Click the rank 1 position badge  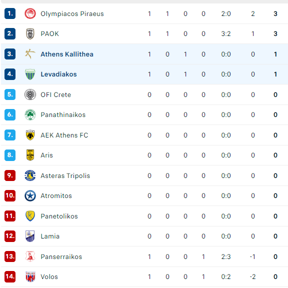[x=10, y=13]
